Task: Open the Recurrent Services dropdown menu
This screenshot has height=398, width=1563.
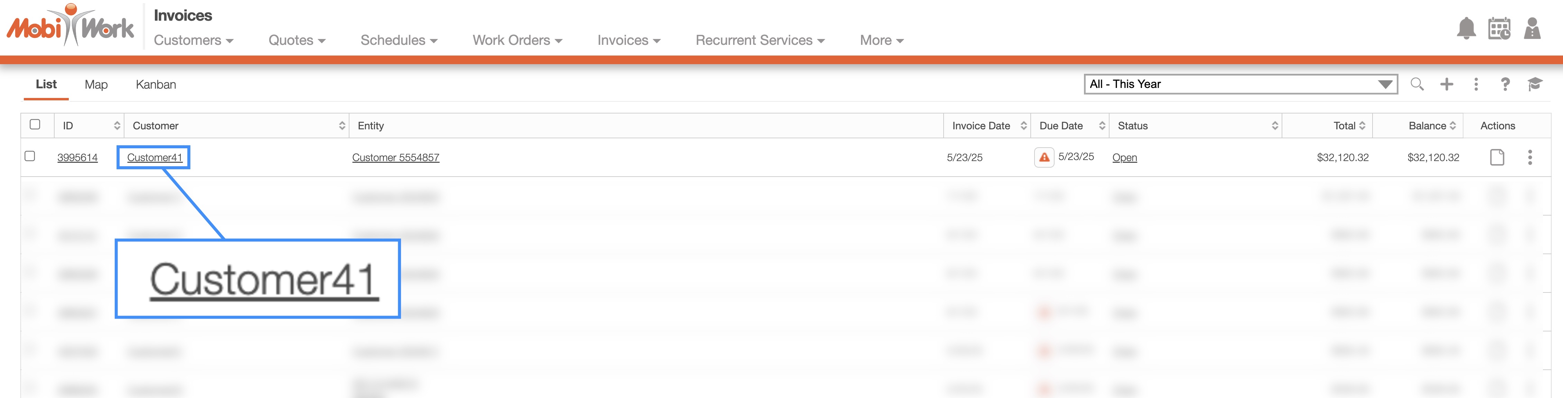Action: [x=760, y=40]
